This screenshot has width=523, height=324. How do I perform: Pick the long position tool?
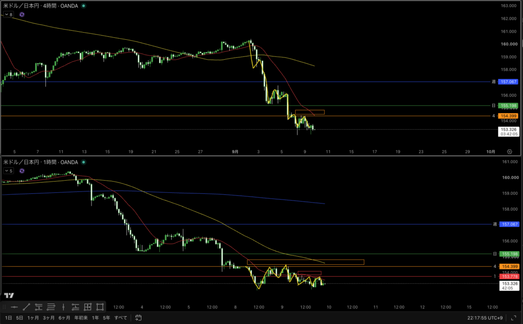point(76,307)
